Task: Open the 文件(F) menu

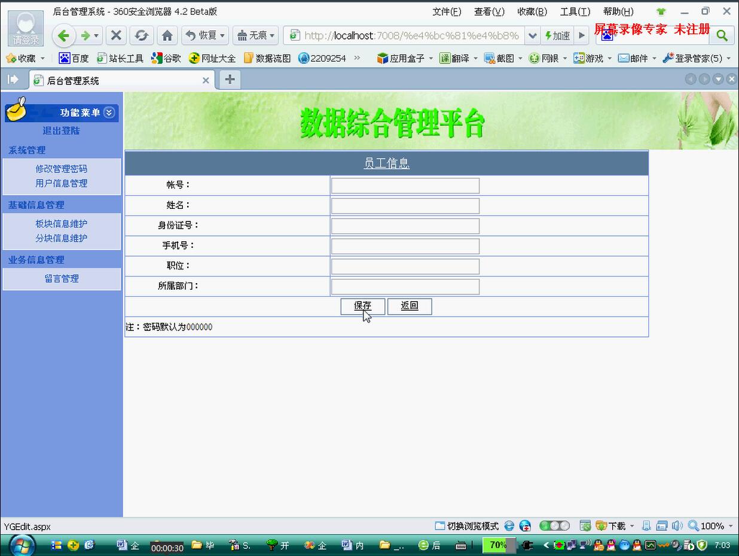Action: [x=447, y=11]
